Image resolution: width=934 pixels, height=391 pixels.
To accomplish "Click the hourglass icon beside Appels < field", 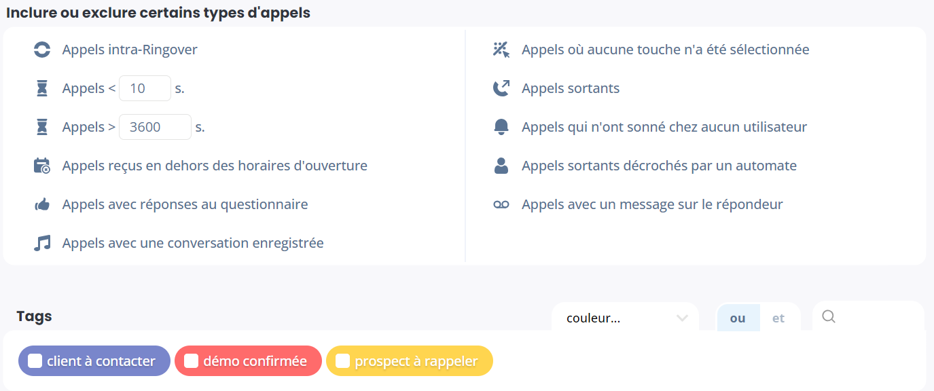I will (42, 88).
